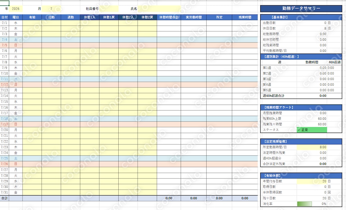
Task: Click the 曜日 column header
Action: (16, 17)
